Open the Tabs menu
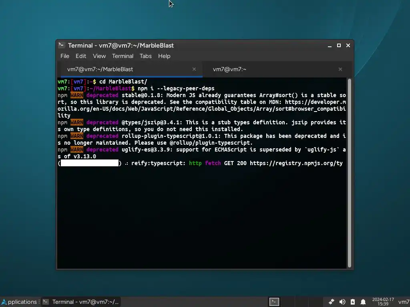 145,56
